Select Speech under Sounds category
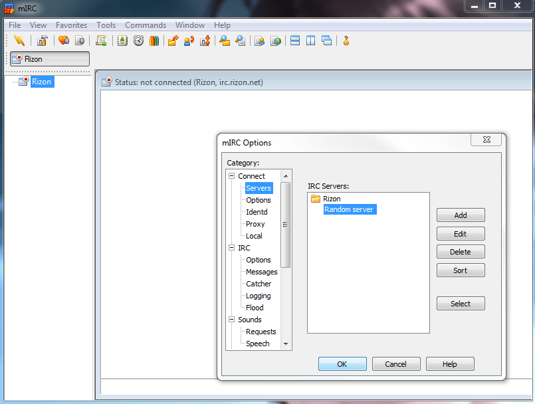 coord(258,344)
